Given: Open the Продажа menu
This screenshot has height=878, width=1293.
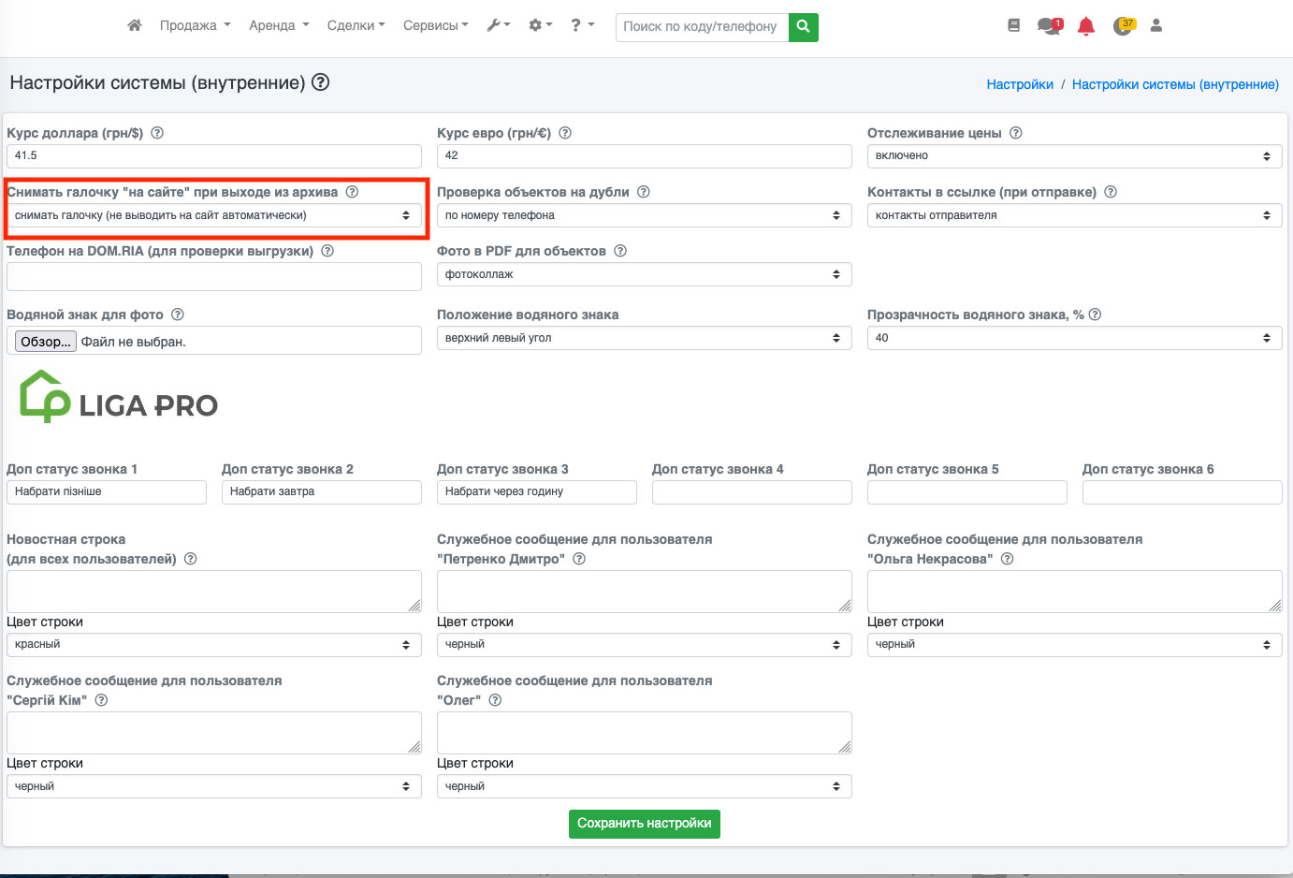Looking at the screenshot, I should click(x=195, y=25).
